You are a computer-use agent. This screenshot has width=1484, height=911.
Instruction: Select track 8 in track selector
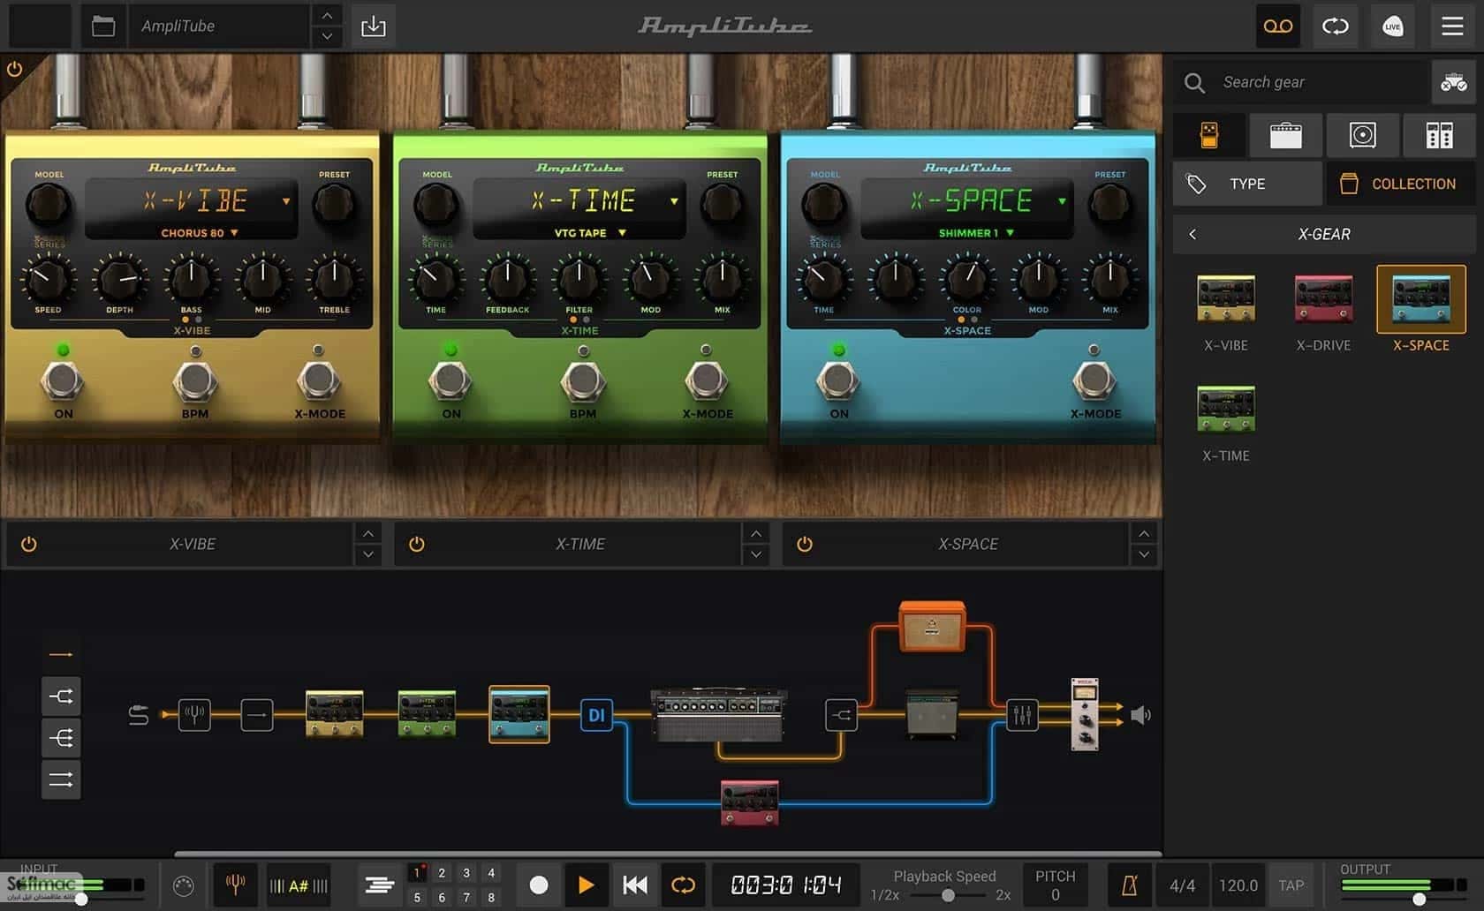click(491, 897)
